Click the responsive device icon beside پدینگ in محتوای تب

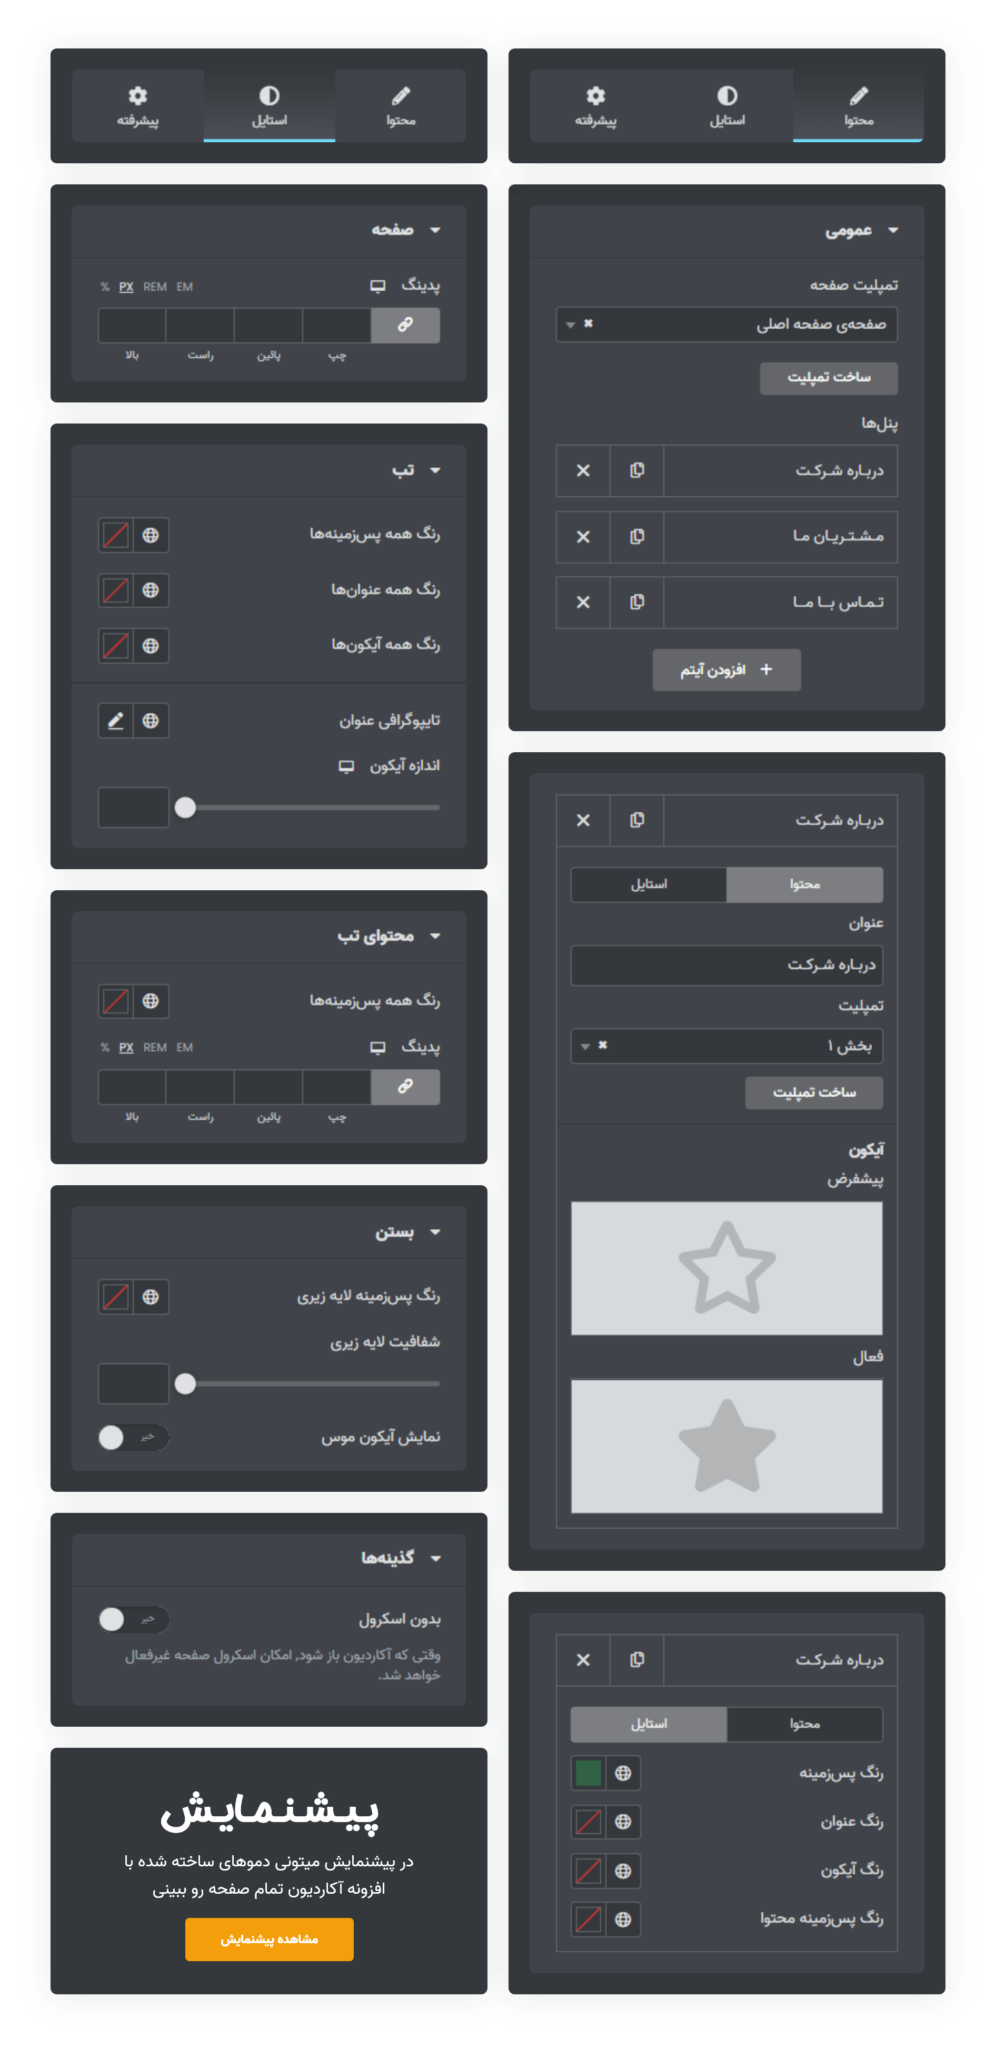378,1047
